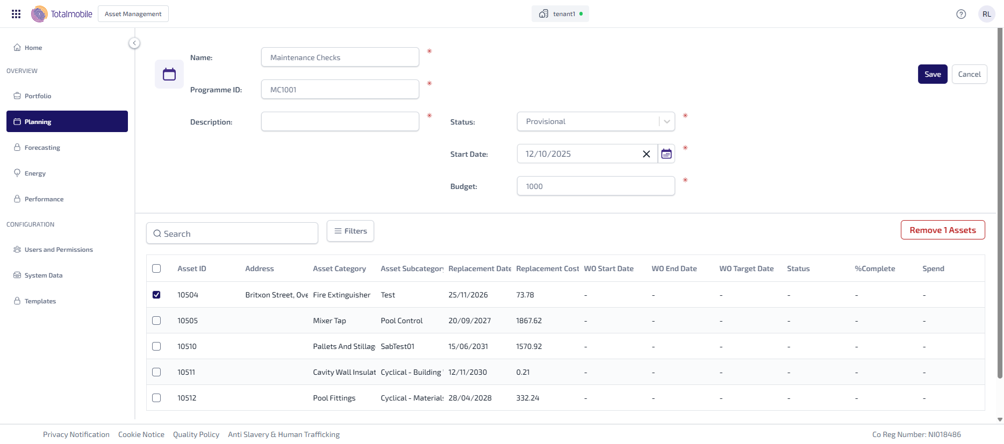
Task: Uncheck the asset 10504 checkbox
Action: click(x=156, y=295)
